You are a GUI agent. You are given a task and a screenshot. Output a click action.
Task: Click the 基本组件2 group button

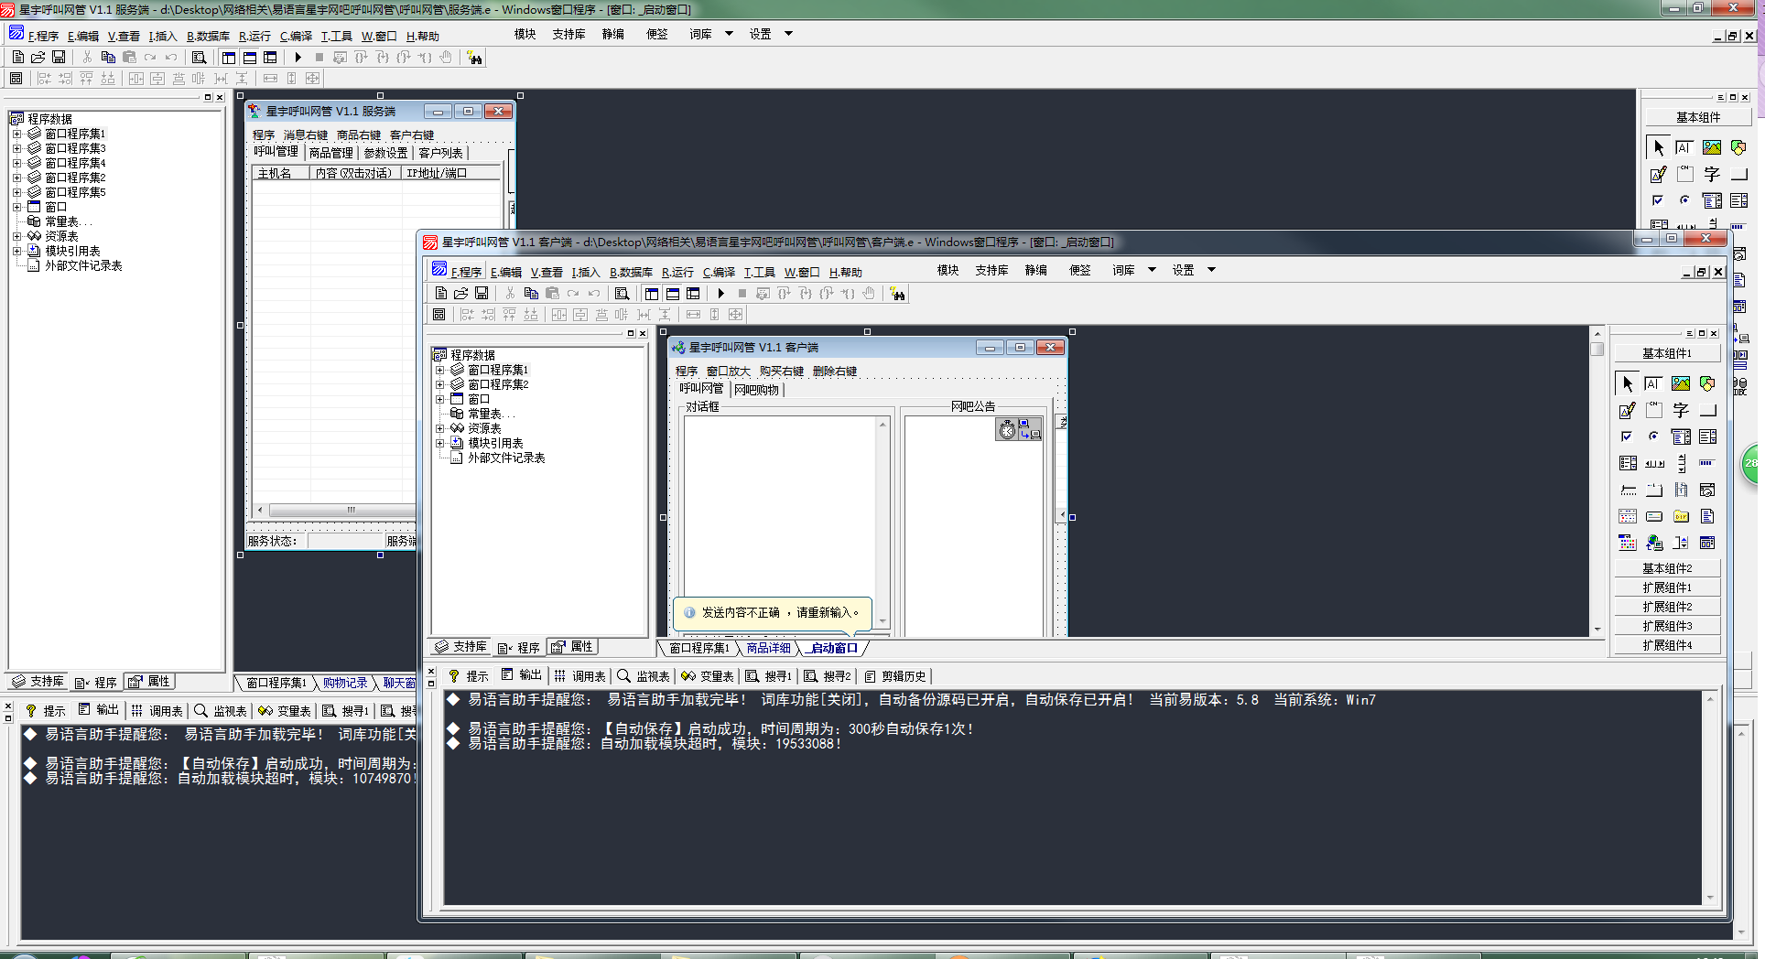click(x=1667, y=568)
